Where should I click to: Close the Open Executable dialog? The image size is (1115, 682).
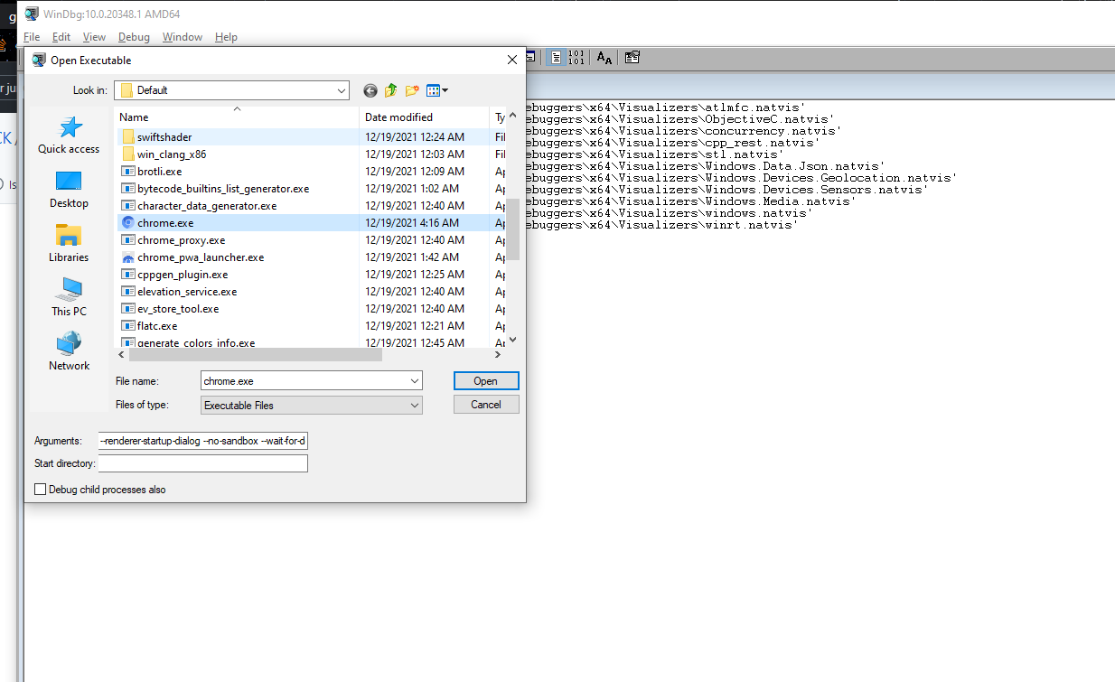click(512, 60)
